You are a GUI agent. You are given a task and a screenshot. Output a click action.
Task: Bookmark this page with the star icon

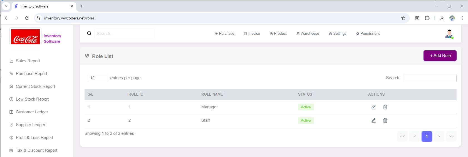(x=403, y=18)
